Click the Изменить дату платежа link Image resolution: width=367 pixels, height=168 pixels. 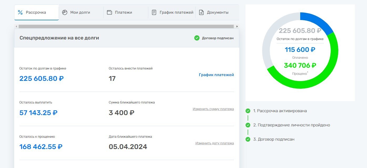tap(215, 143)
